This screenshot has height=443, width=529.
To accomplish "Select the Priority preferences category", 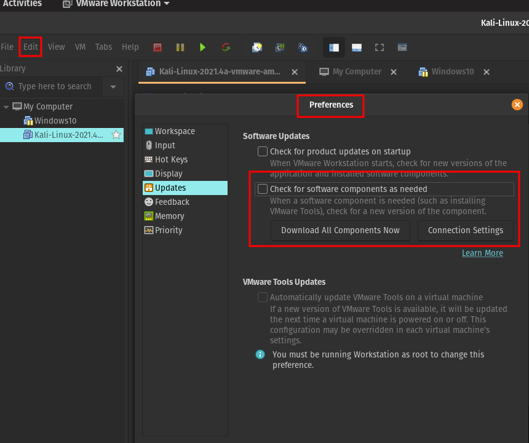I will [x=185, y=231].
